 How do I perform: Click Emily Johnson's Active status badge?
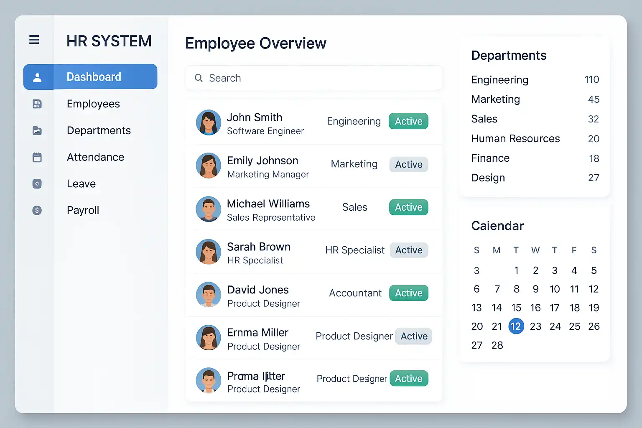point(408,165)
